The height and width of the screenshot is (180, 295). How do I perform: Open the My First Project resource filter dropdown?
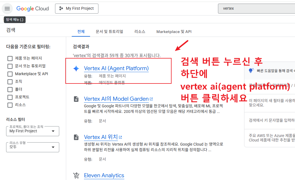(x=33, y=131)
